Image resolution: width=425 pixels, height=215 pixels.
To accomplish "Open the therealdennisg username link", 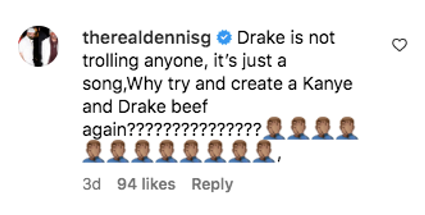I will [x=147, y=38].
